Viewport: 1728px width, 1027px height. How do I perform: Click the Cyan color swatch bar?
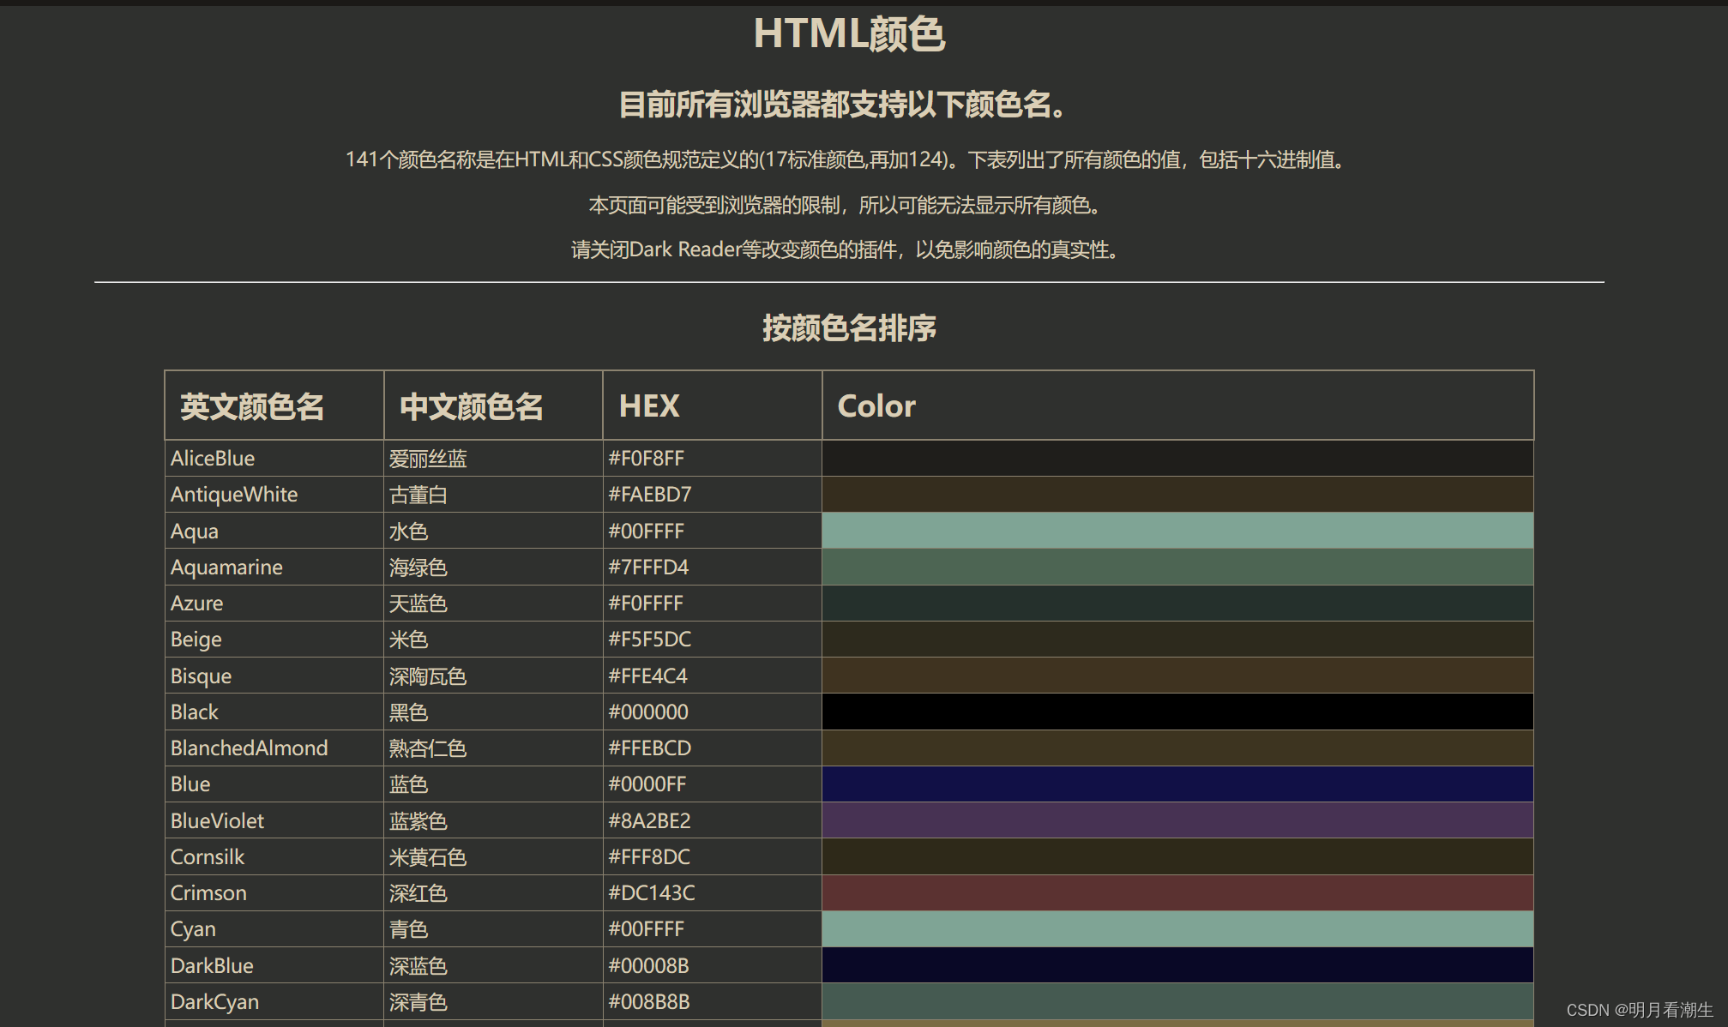[x=1177, y=928]
